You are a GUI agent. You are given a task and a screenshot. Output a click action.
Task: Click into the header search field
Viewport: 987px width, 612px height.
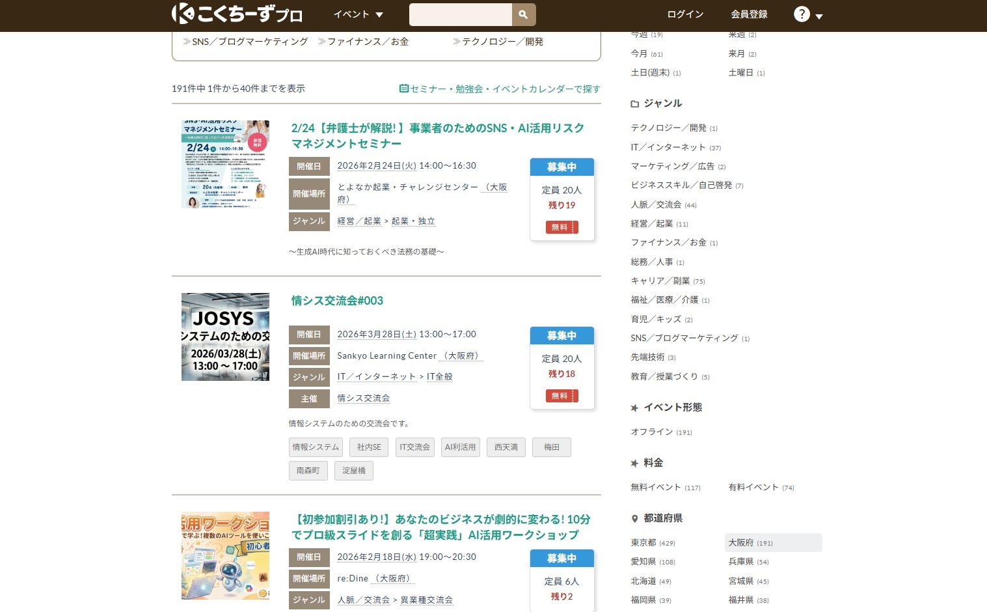coord(460,14)
